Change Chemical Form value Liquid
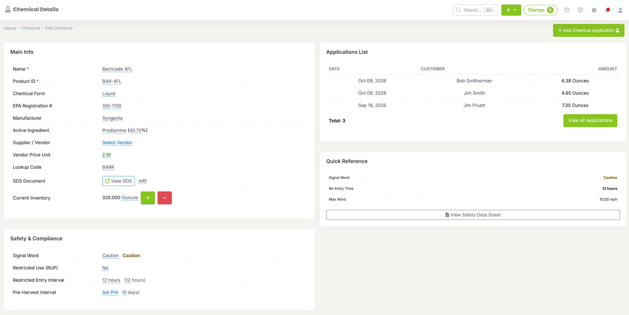This screenshot has height=315, width=629. tap(109, 94)
